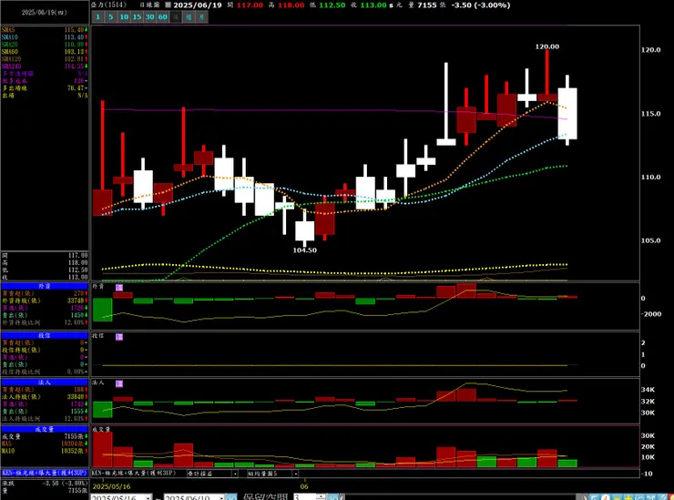Image resolution: width=674 pixels, height=500 pixels.
Task: Select the 成交量 blue panel header
Action: click(45, 429)
